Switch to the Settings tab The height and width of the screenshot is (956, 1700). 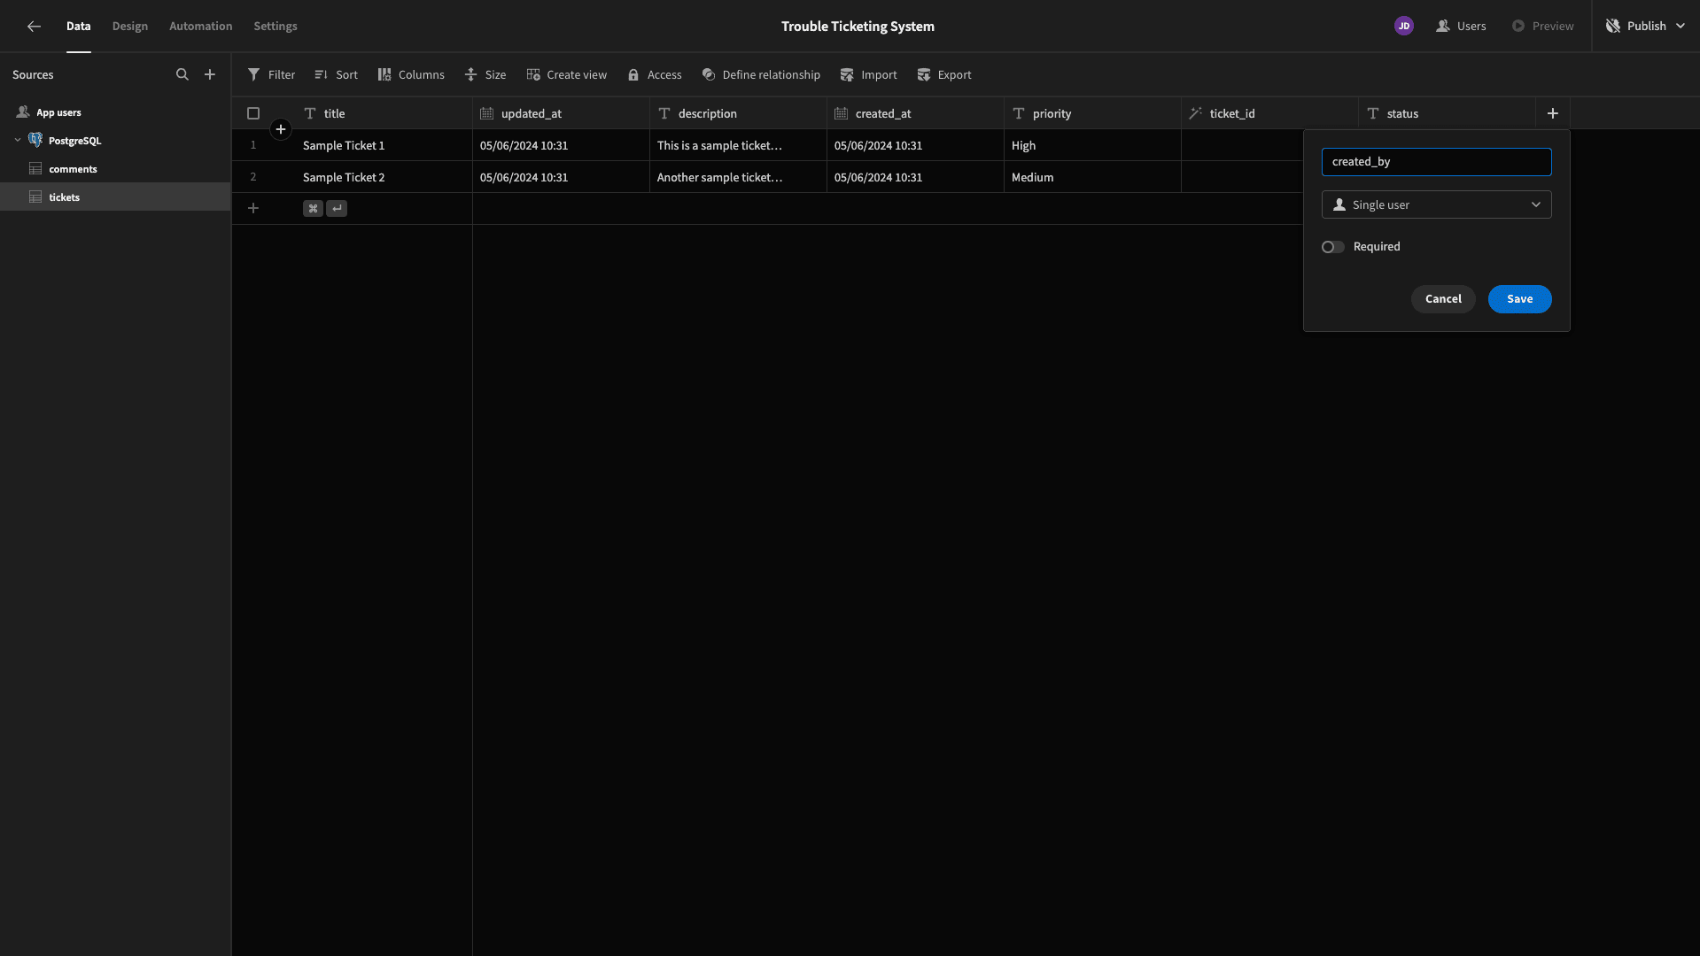(x=276, y=27)
